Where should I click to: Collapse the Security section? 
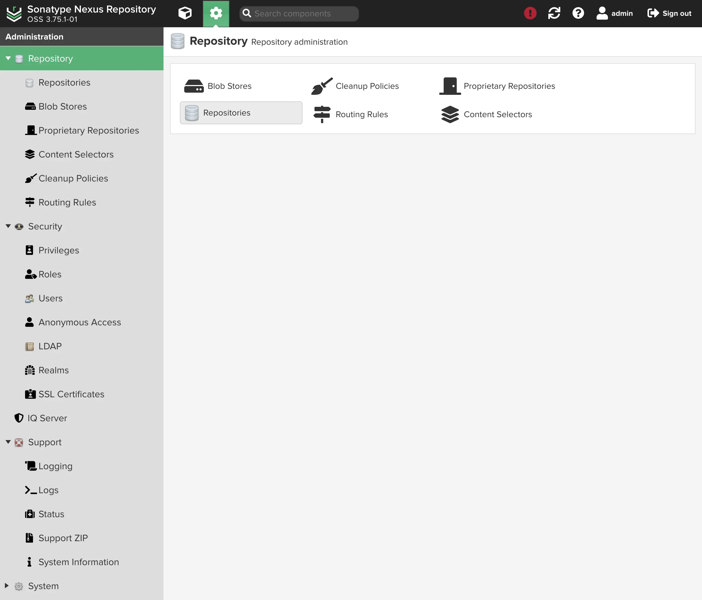click(x=8, y=226)
